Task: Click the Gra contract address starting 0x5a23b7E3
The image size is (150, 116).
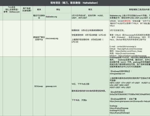Action: (x=130, y=94)
